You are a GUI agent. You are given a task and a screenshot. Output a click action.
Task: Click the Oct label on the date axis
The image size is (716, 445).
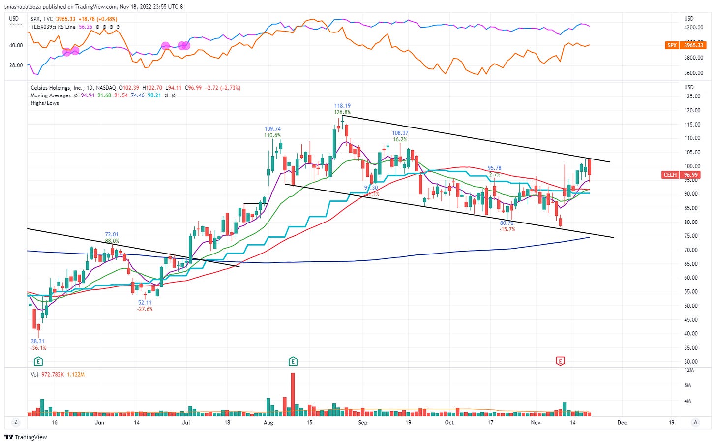pos(449,422)
